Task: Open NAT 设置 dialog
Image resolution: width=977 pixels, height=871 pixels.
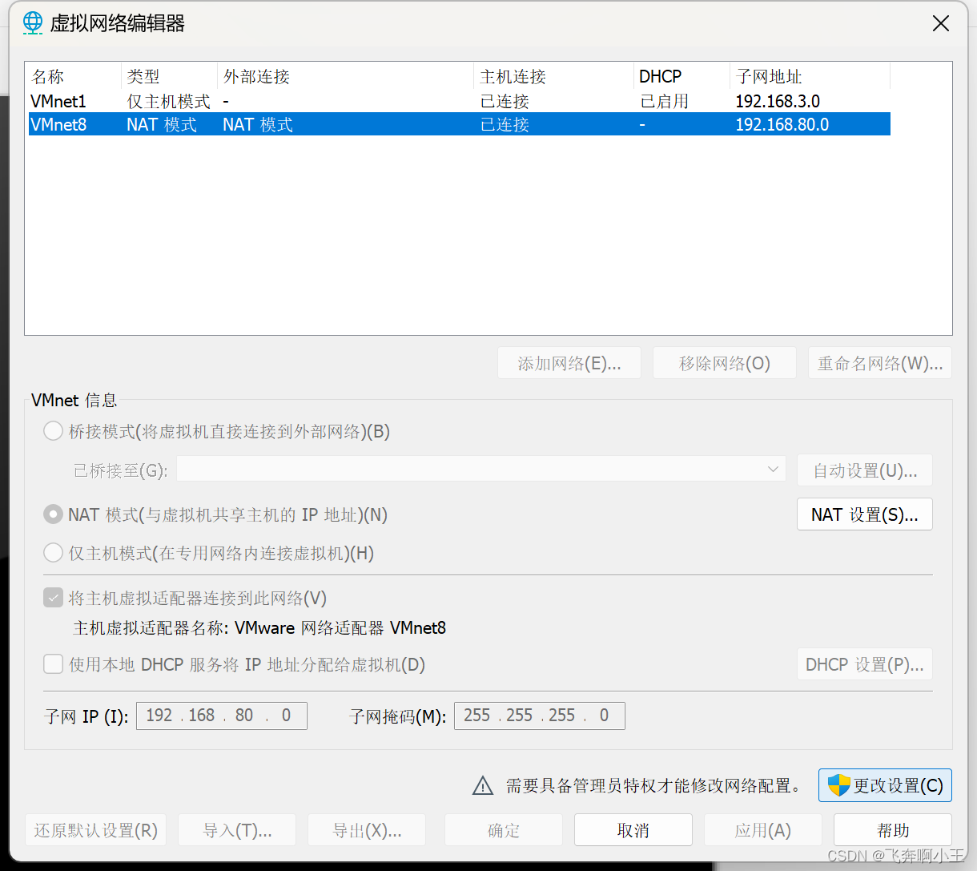Action: pyautogui.click(x=864, y=514)
